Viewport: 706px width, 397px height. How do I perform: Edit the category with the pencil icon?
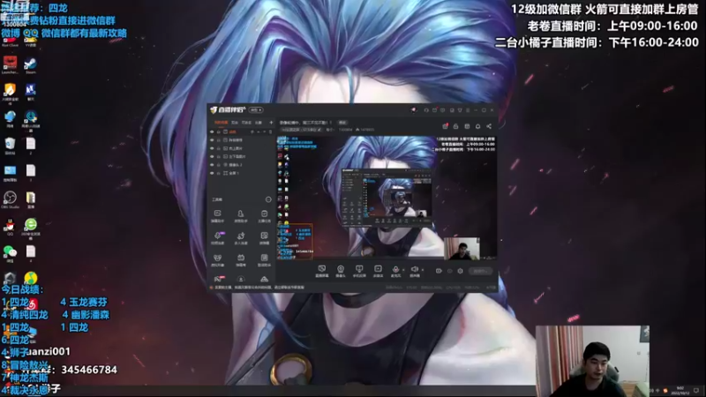click(319, 130)
